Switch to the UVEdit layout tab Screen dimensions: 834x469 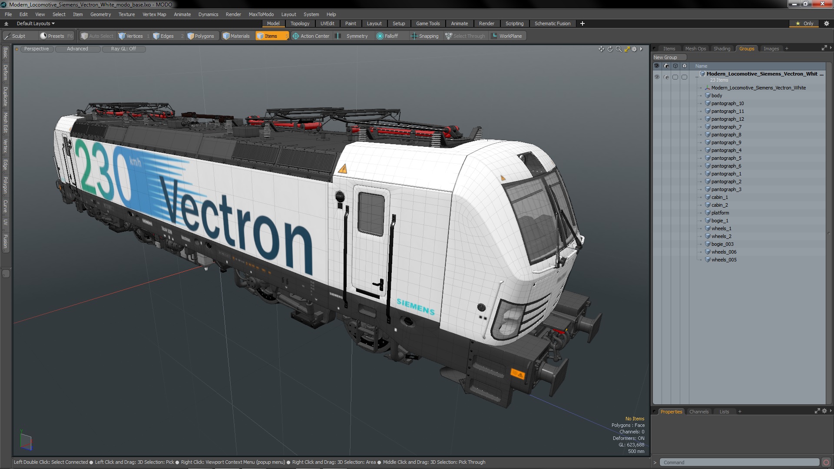click(327, 23)
